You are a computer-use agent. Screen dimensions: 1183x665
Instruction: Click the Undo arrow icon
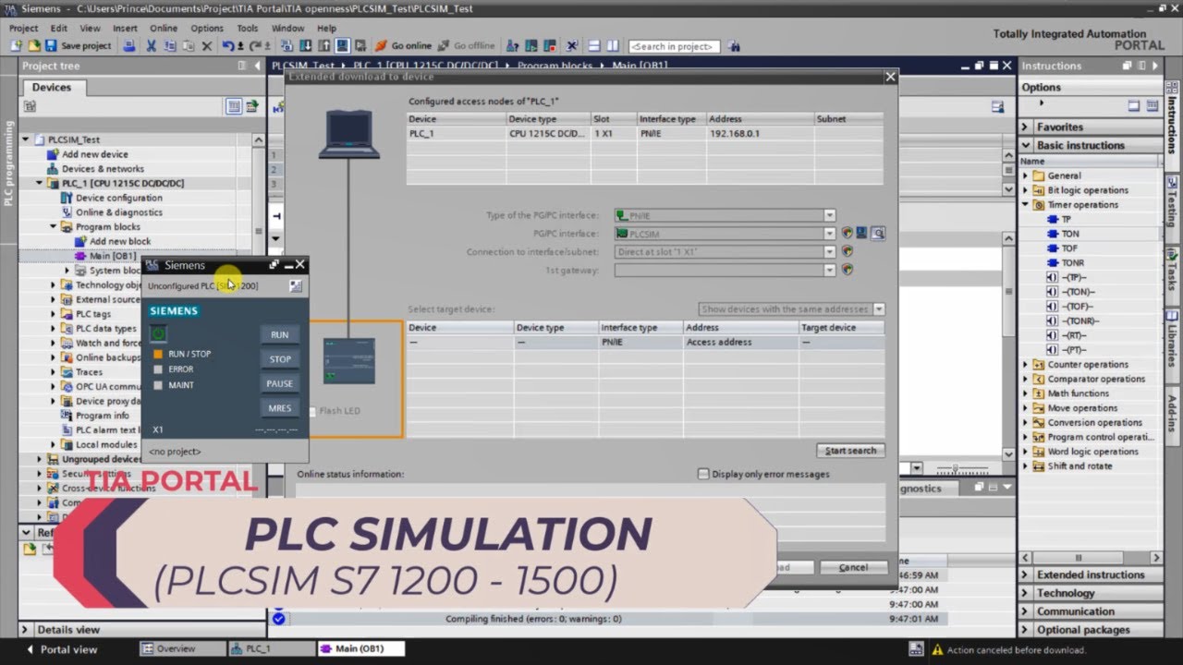[x=227, y=46]
